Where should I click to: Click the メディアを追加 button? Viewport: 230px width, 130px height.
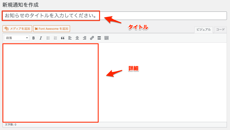[17, 29]
